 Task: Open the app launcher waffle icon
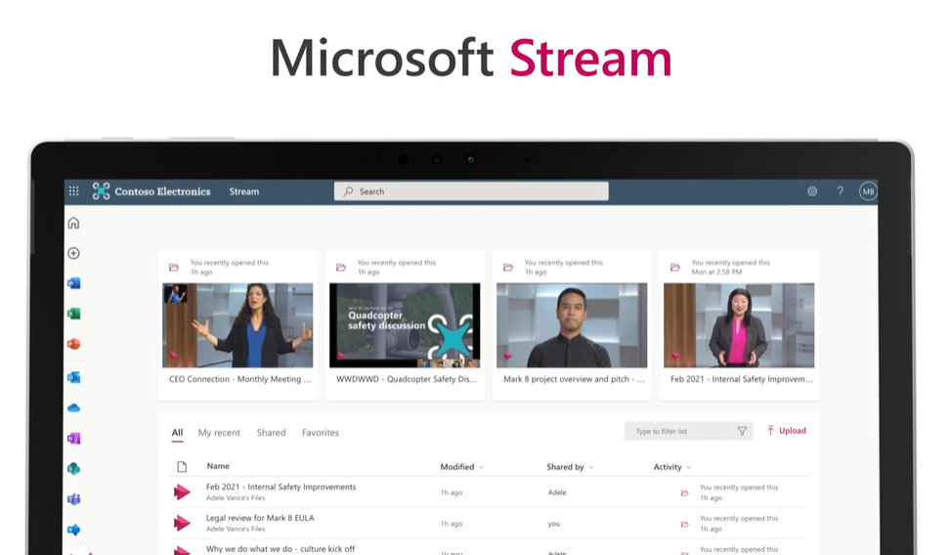pos(74,192)
